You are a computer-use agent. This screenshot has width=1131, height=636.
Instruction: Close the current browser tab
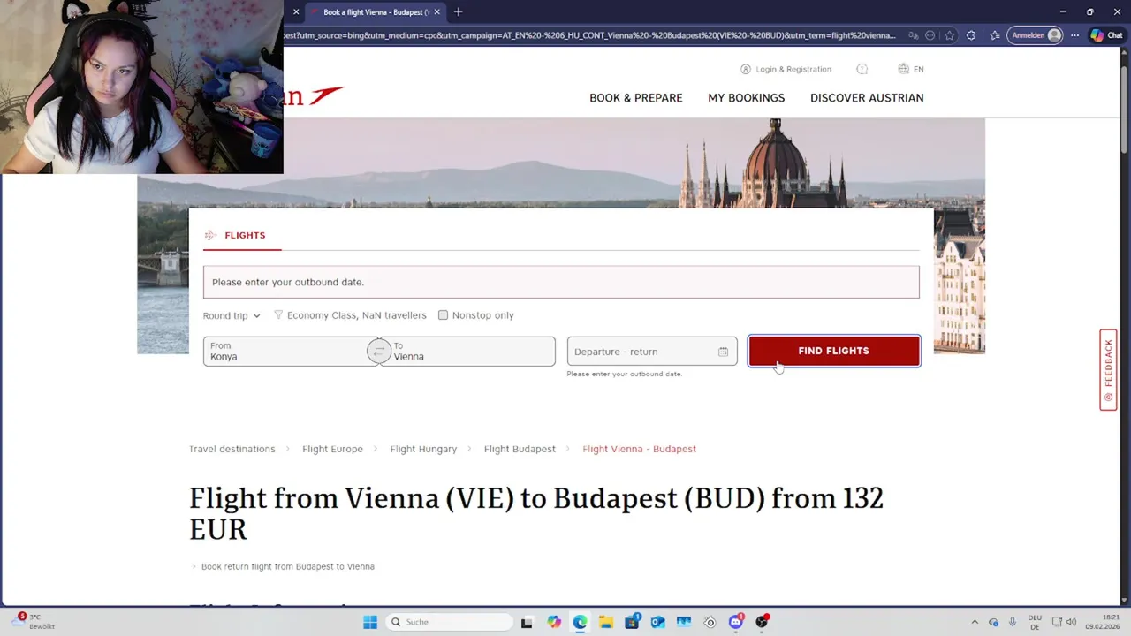pos(436,12)
